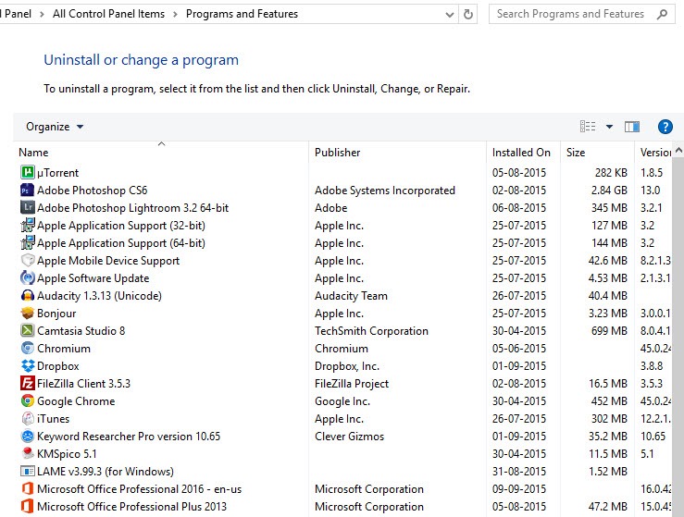This screenshot has height=517, width=684.
Task: Click the Dropbox program icon
Action: pos(28,365)
